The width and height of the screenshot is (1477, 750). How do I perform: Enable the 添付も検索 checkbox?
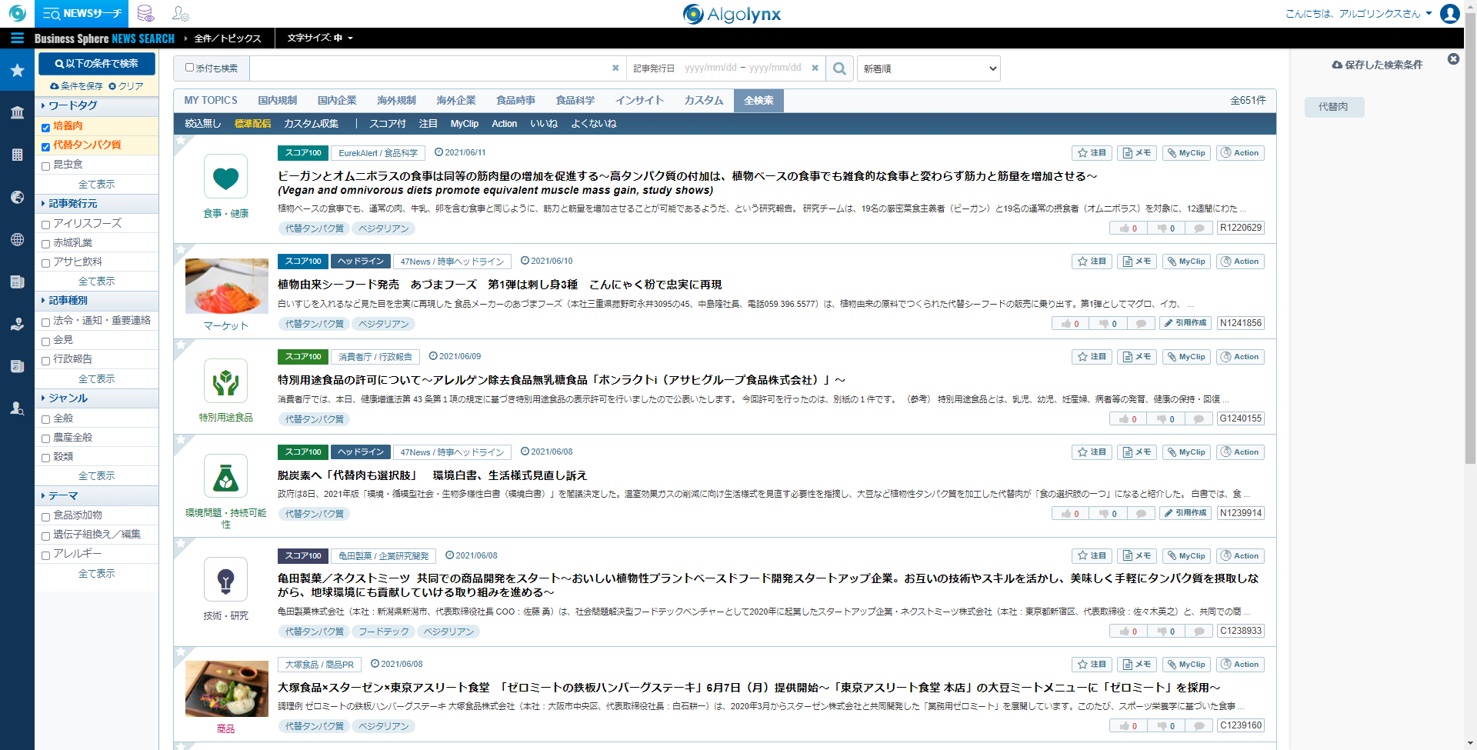pos(189,68)
